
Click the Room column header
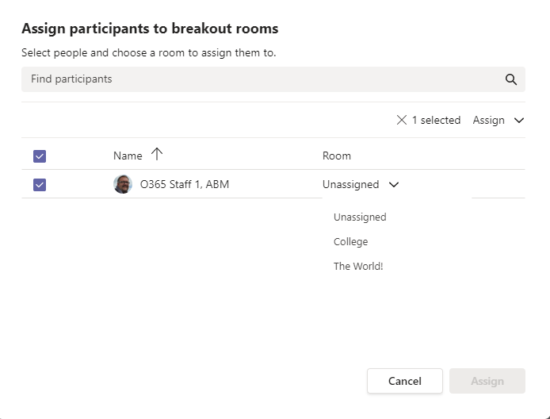pyautogui.click(x=336, y=156)
